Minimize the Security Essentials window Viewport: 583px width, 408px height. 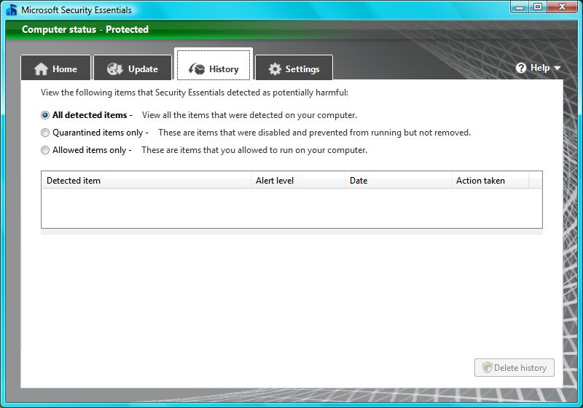pyautogui.click(x=520, y=7)
